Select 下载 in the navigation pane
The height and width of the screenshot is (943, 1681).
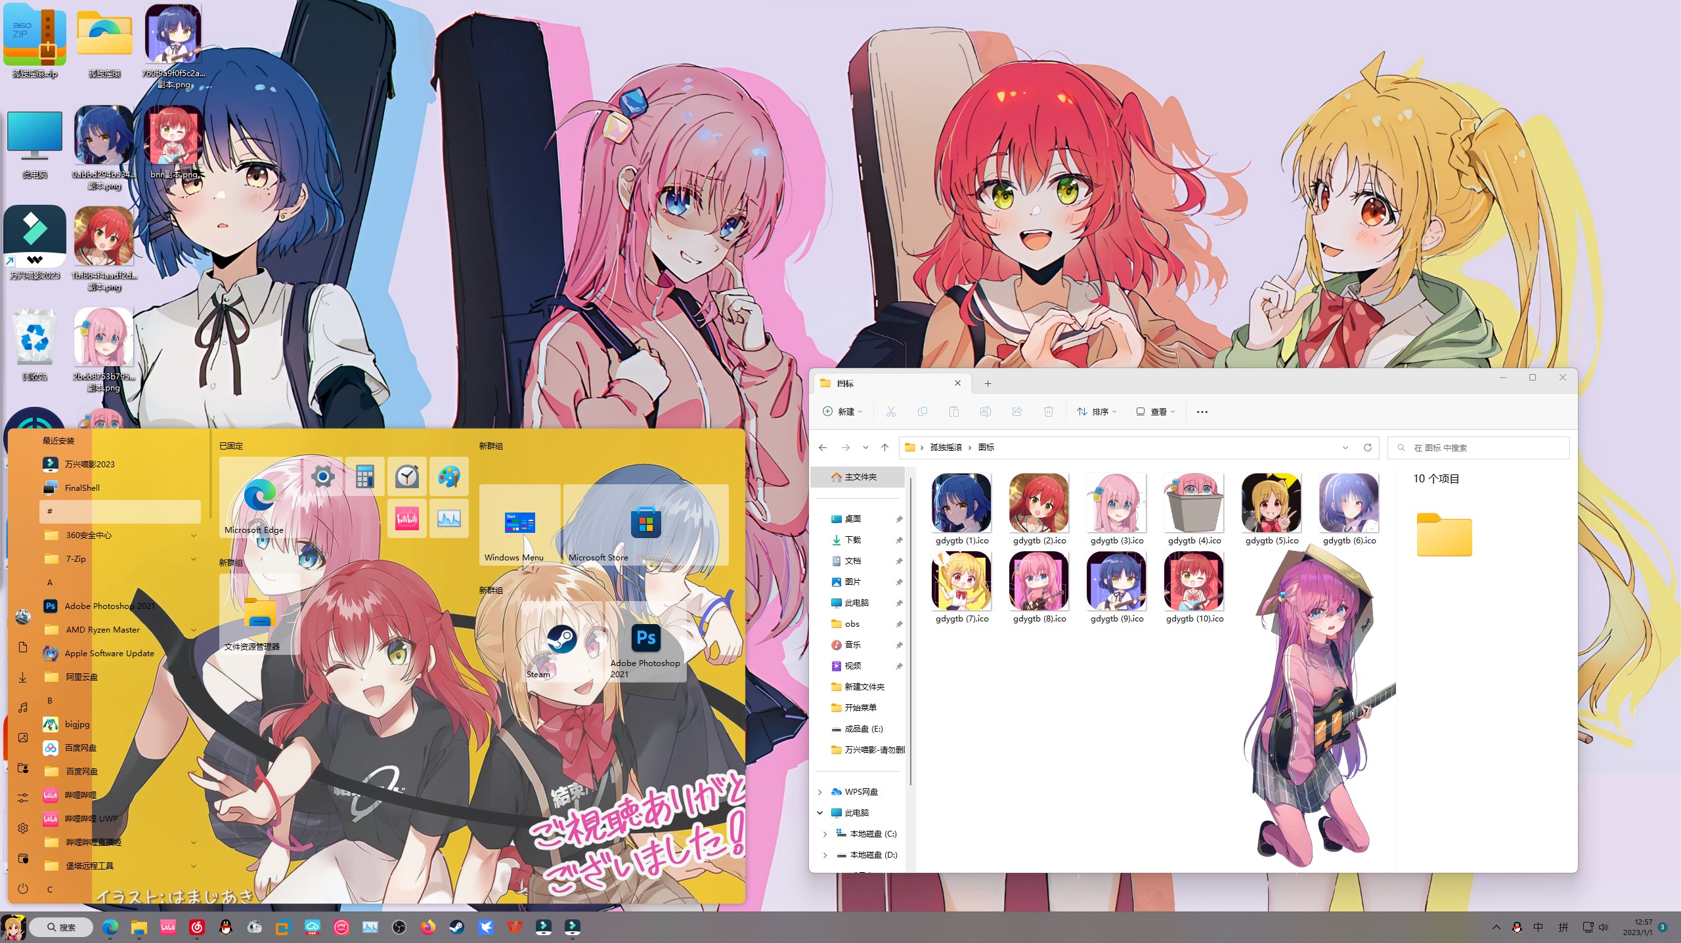pyautogui.click(x=852, y=540)
